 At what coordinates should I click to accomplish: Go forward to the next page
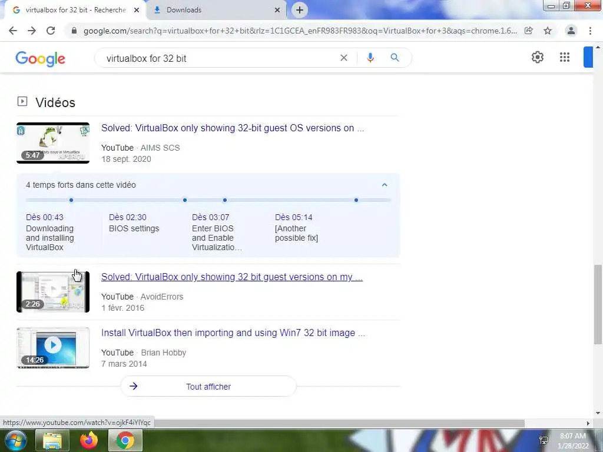pyautogui.click(x=32, y=31)
